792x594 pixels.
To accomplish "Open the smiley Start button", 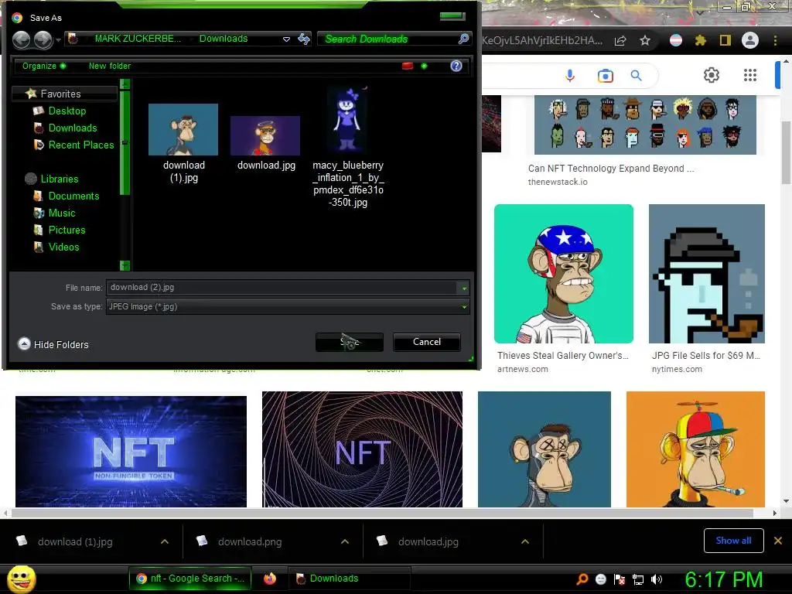I will point(22,579).
